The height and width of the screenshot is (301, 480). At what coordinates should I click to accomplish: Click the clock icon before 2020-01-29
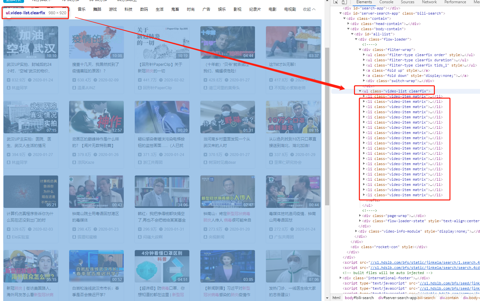click(x=292, y=155)
